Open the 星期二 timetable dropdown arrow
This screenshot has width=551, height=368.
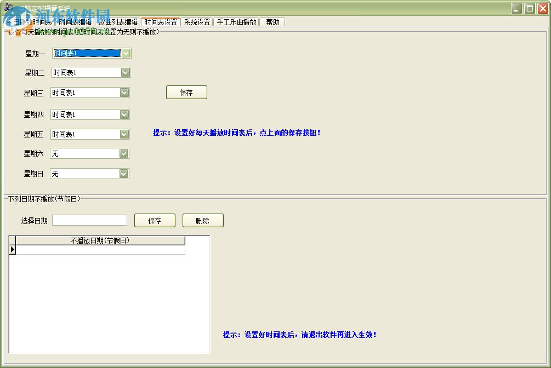click(126, 72)
